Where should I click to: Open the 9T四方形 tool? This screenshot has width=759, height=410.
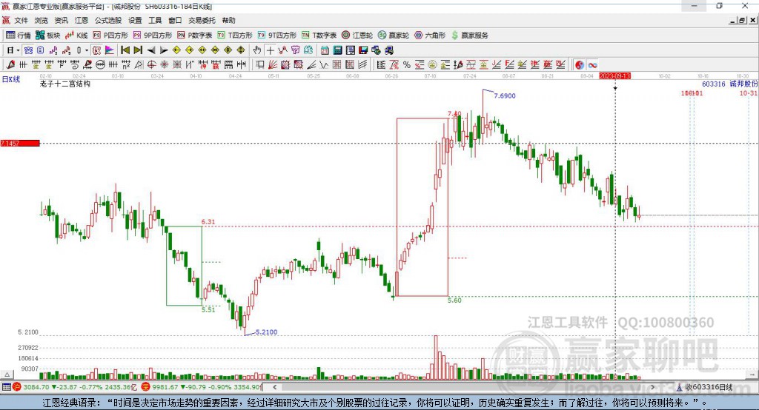[277, 36]
